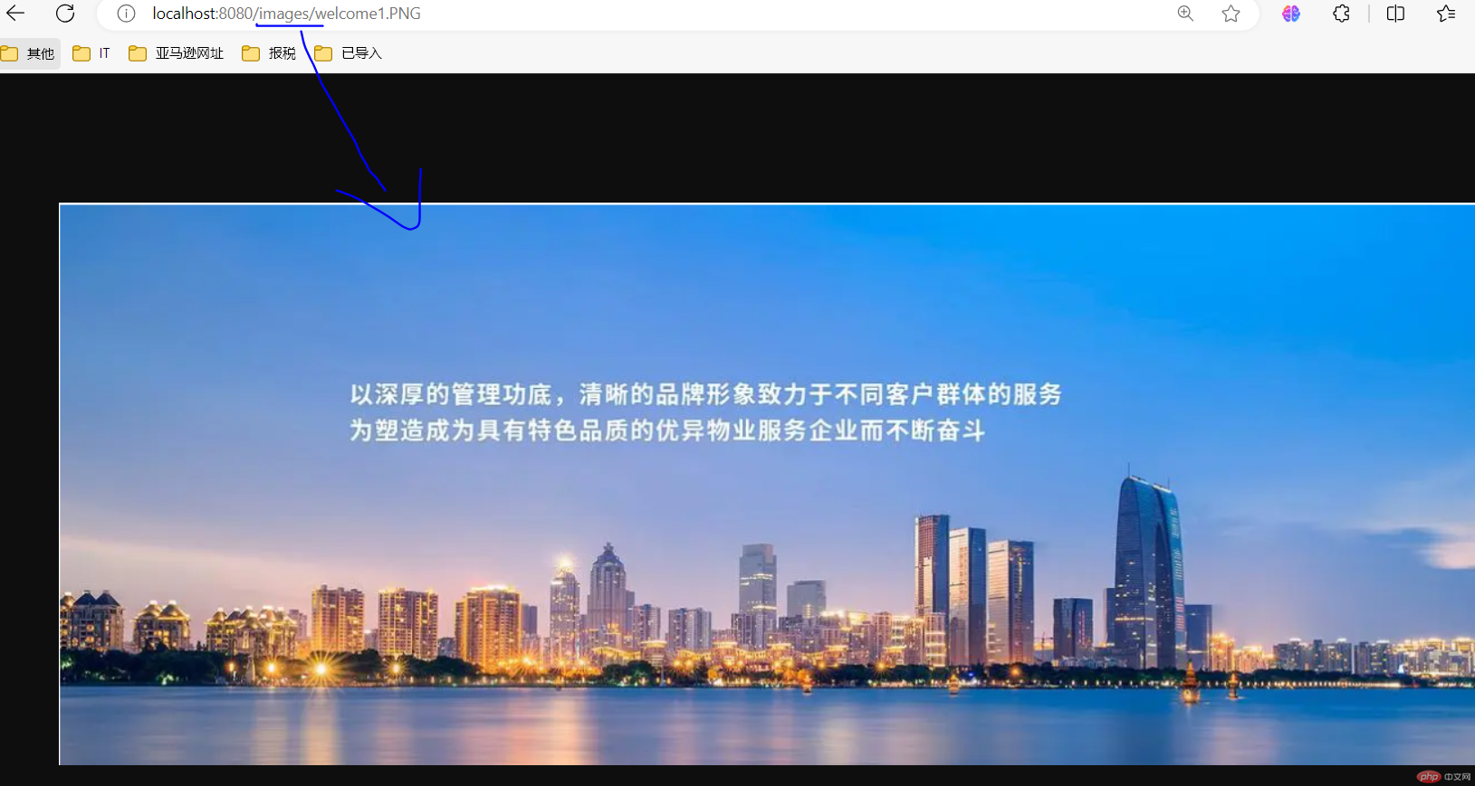Viewport: 1475px width, 786px height.
Task: Open the zoom magnifier in the address bar
Action: (x=1185, y=14)
